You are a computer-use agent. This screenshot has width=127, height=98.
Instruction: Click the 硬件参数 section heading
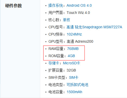(13, 6)
